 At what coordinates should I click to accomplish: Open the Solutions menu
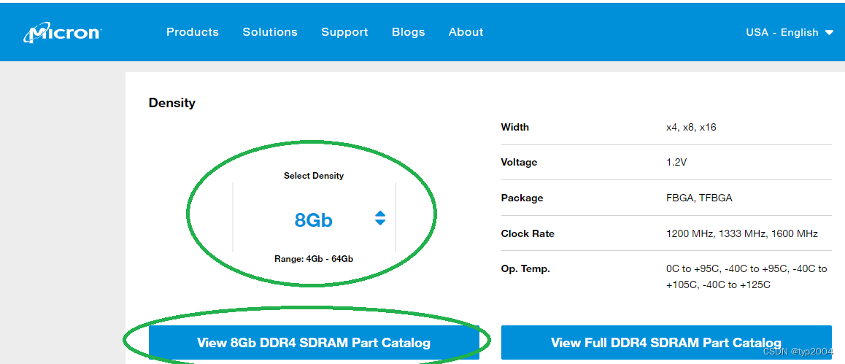point(270,32)
